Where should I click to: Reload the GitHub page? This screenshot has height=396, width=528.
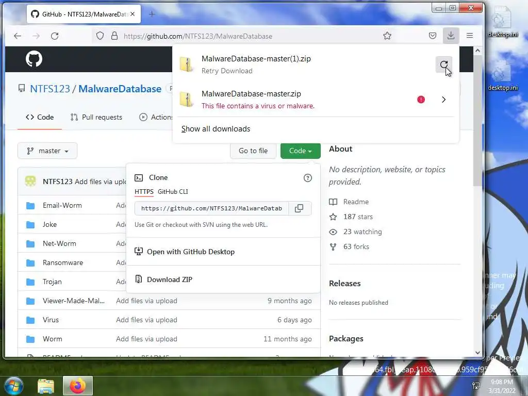55,36
